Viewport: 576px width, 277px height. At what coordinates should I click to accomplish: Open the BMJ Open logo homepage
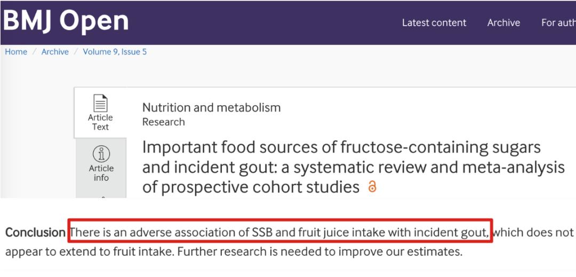pos(66,21)
